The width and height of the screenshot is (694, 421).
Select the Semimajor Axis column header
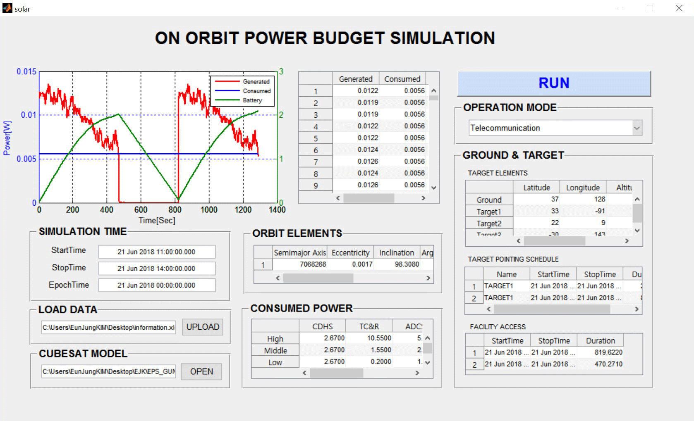click(x=300, y=252)
